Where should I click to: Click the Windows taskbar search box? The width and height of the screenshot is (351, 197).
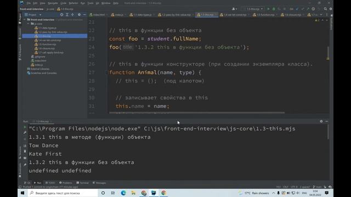coord(63,193)
